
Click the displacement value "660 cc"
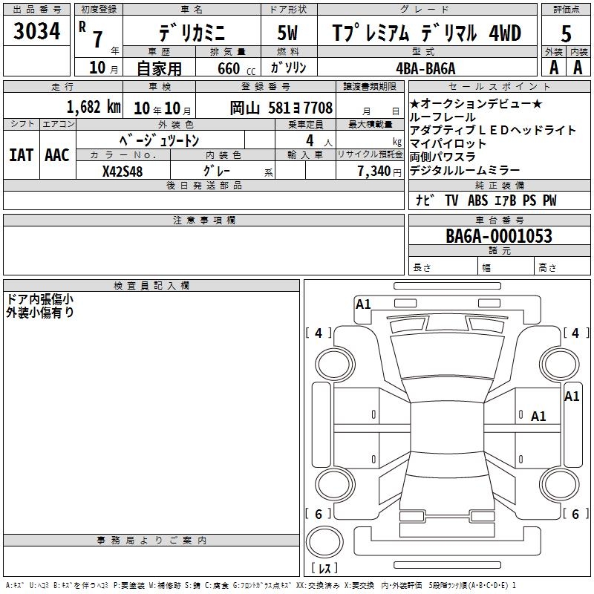(236, 68)
